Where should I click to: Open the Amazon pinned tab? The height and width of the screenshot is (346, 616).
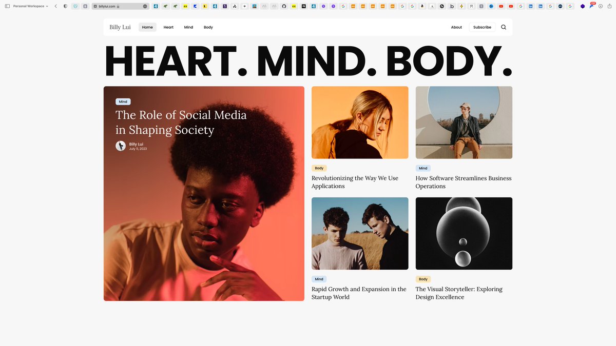click(422, 6)
